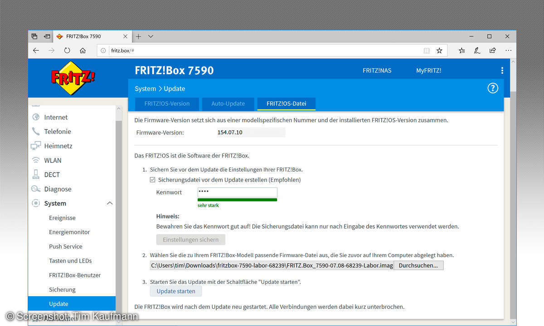Click page scrollbar up arrow
544x326 pixels.
click(513, 62)
